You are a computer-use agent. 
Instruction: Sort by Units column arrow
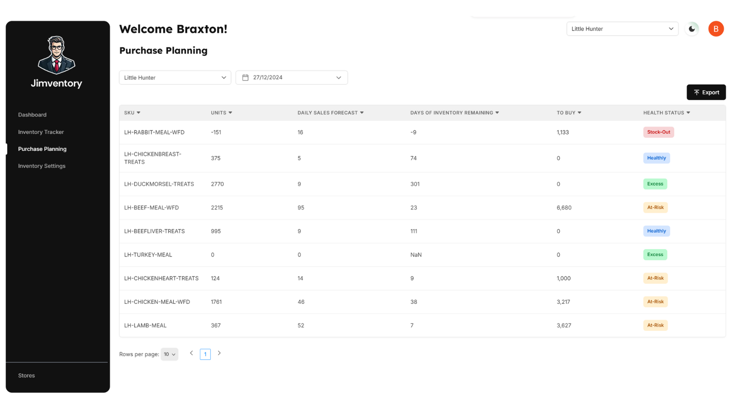[230, 113]
